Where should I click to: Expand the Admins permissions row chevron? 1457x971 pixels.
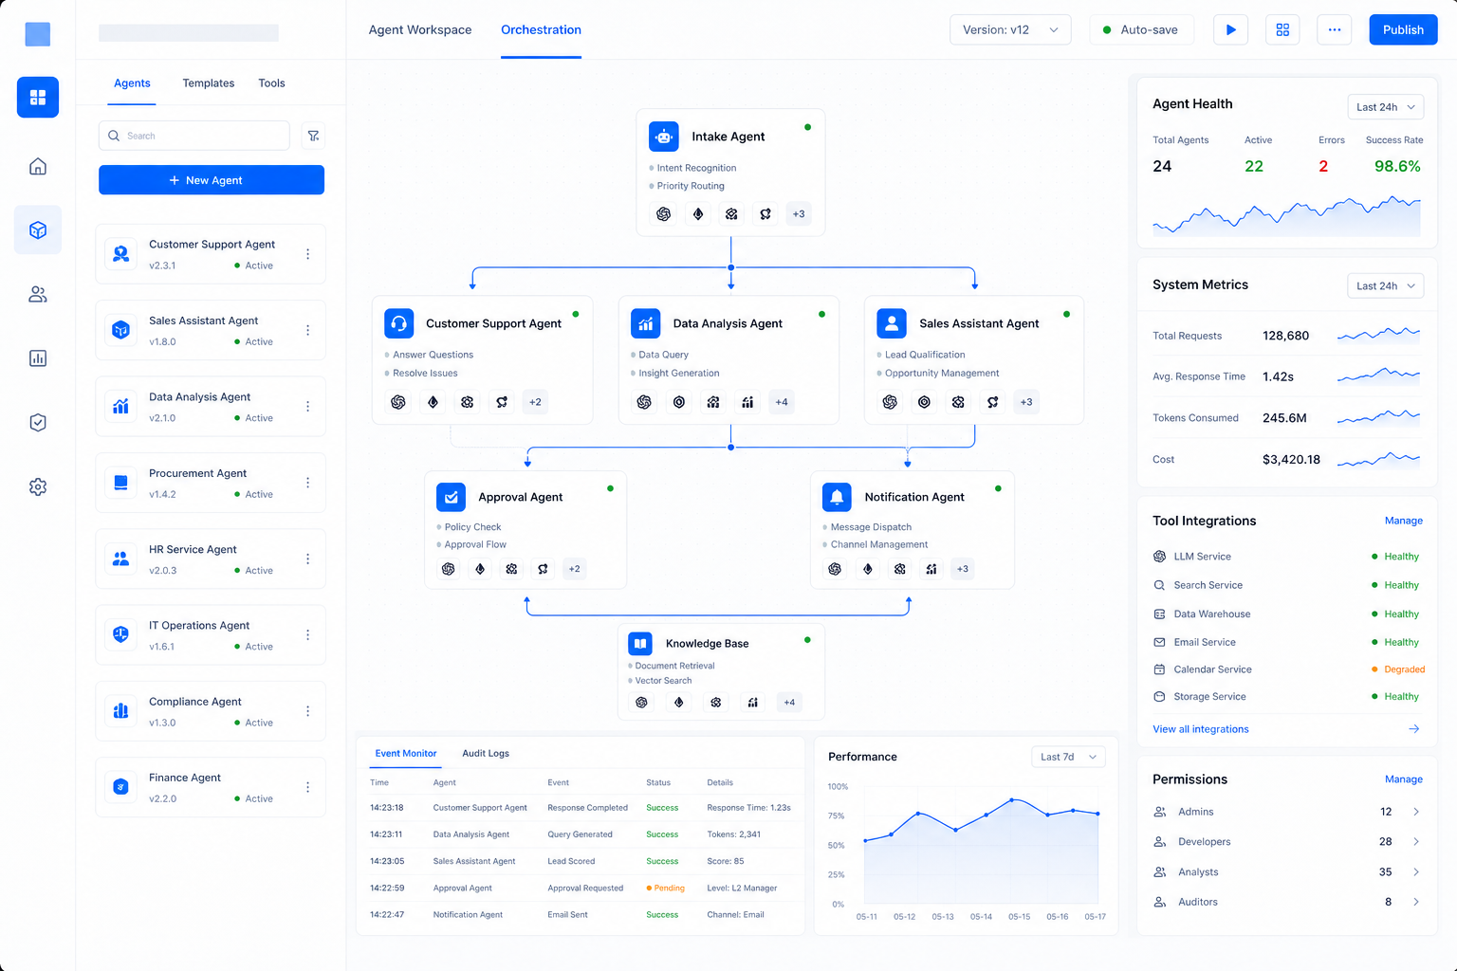[x=1416, y=812]
